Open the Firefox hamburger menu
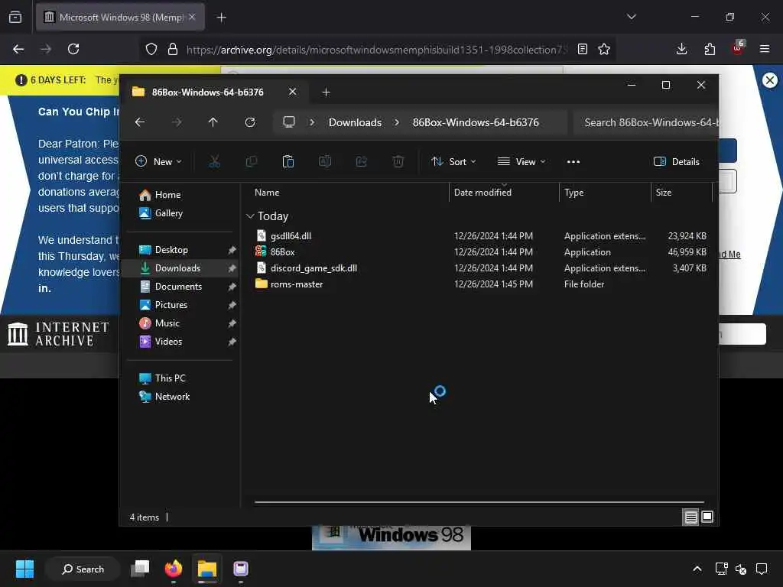This screenshot has height=587, width=783. [x=765, y=49]
